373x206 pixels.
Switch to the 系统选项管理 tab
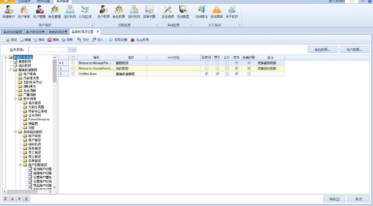click(x=12, y=31)
